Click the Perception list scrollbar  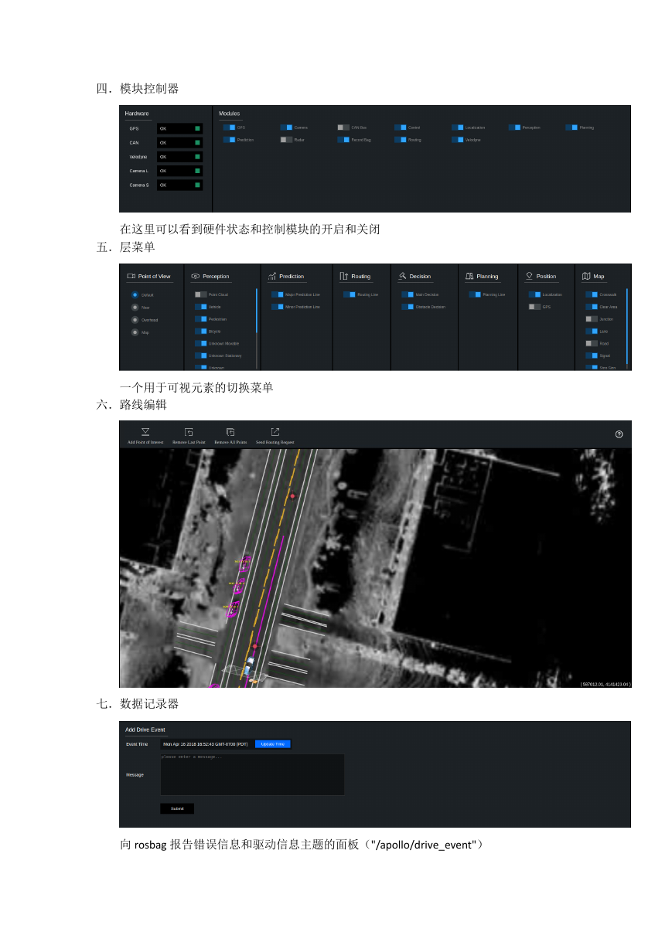tap(257, 310)
